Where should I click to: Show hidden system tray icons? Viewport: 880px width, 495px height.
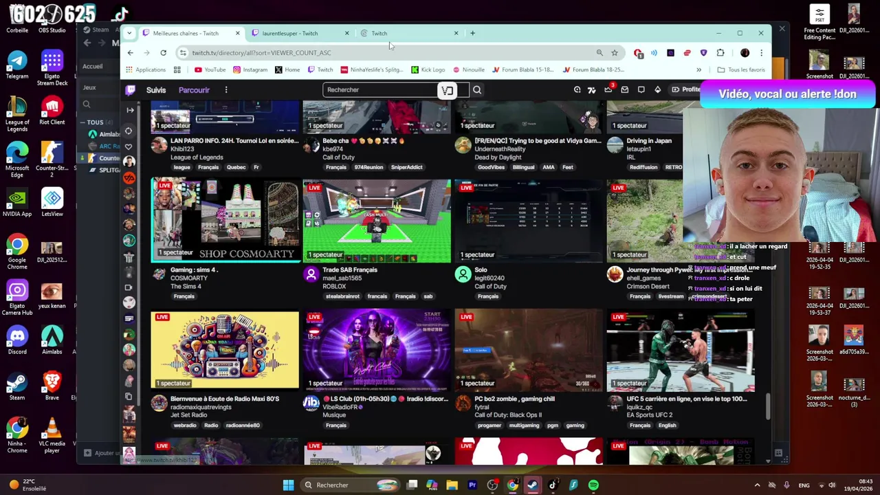click(757, 485)
